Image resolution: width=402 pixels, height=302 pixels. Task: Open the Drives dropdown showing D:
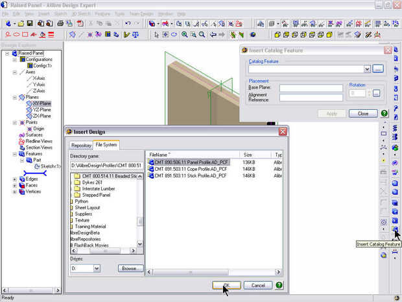(x=97, y=268)
